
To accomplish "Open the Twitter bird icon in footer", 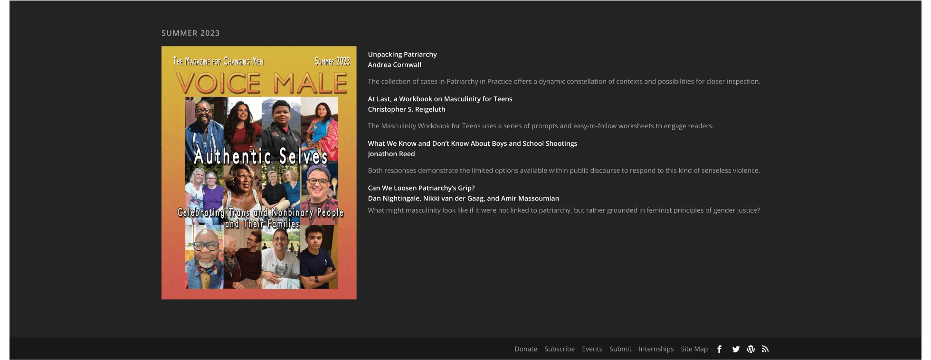I will pos(736,349).
